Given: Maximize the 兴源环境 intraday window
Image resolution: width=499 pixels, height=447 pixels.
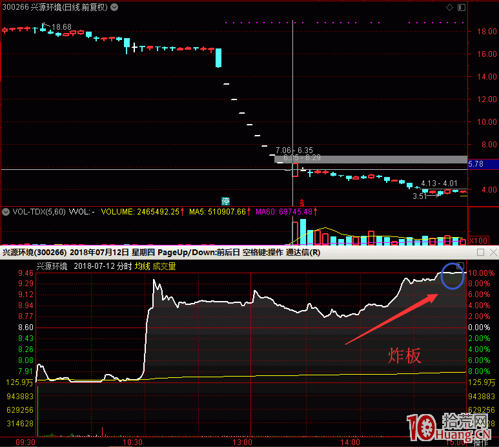Looking at the screenshot, I should [x=480, y=253].
